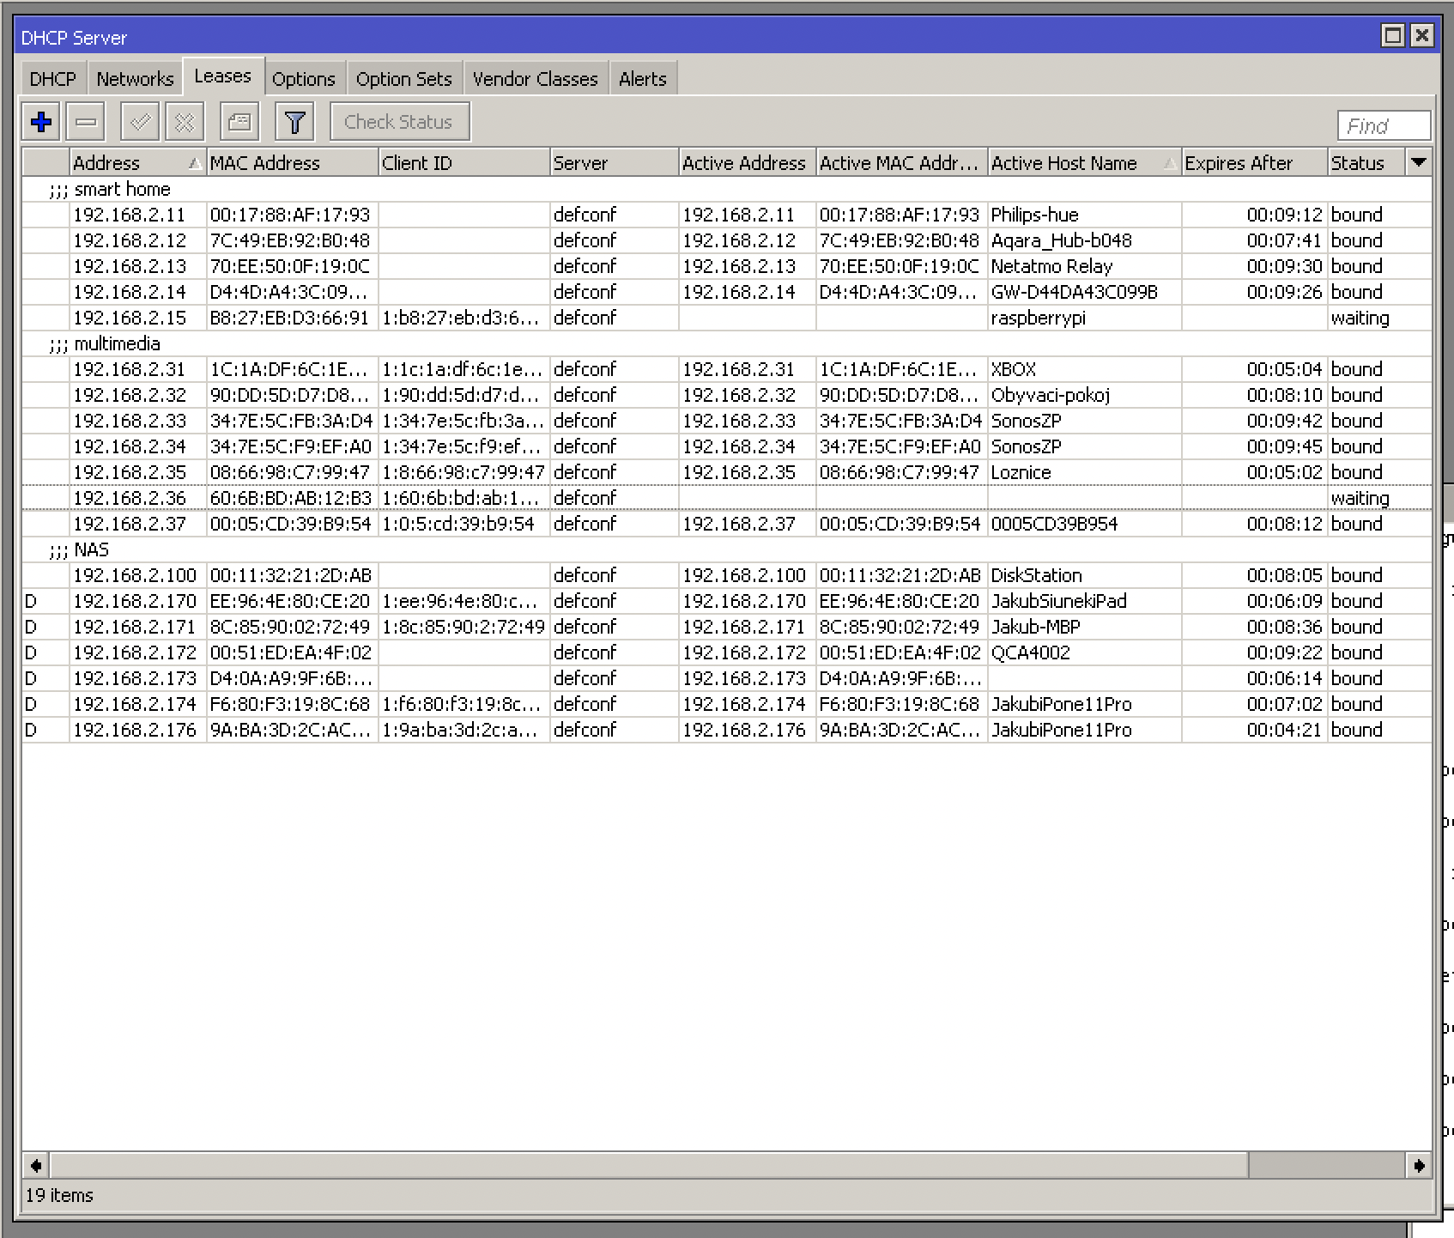This screenshot has height=1238, width=1454.
Task: Click host name 0005CD39B954
Action: pos(1054,524)
